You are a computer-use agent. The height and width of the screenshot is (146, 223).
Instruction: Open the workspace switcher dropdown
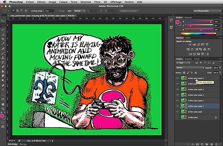(x=207, y=11)
